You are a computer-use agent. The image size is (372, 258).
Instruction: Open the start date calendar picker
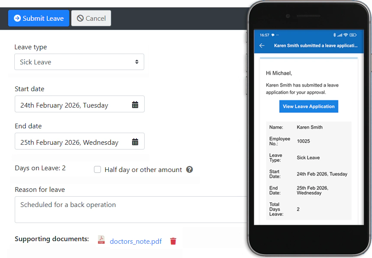click(135, 104)
